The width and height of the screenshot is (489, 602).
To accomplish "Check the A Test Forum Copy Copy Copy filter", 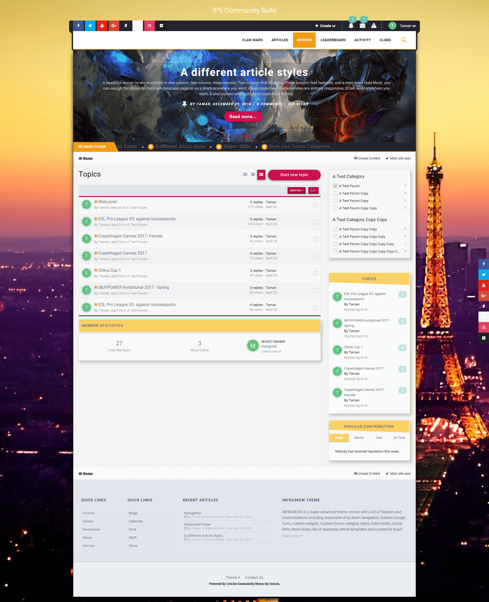I will 335,237.
